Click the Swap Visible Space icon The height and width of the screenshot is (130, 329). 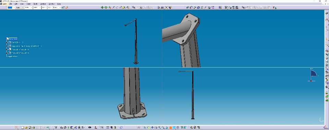pos(185,128)
